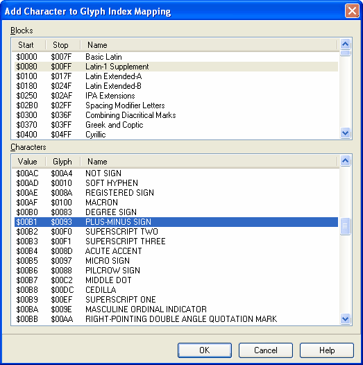Select the Basic Latin block
This screenshot has height=365, width=363.
point(176,57)
